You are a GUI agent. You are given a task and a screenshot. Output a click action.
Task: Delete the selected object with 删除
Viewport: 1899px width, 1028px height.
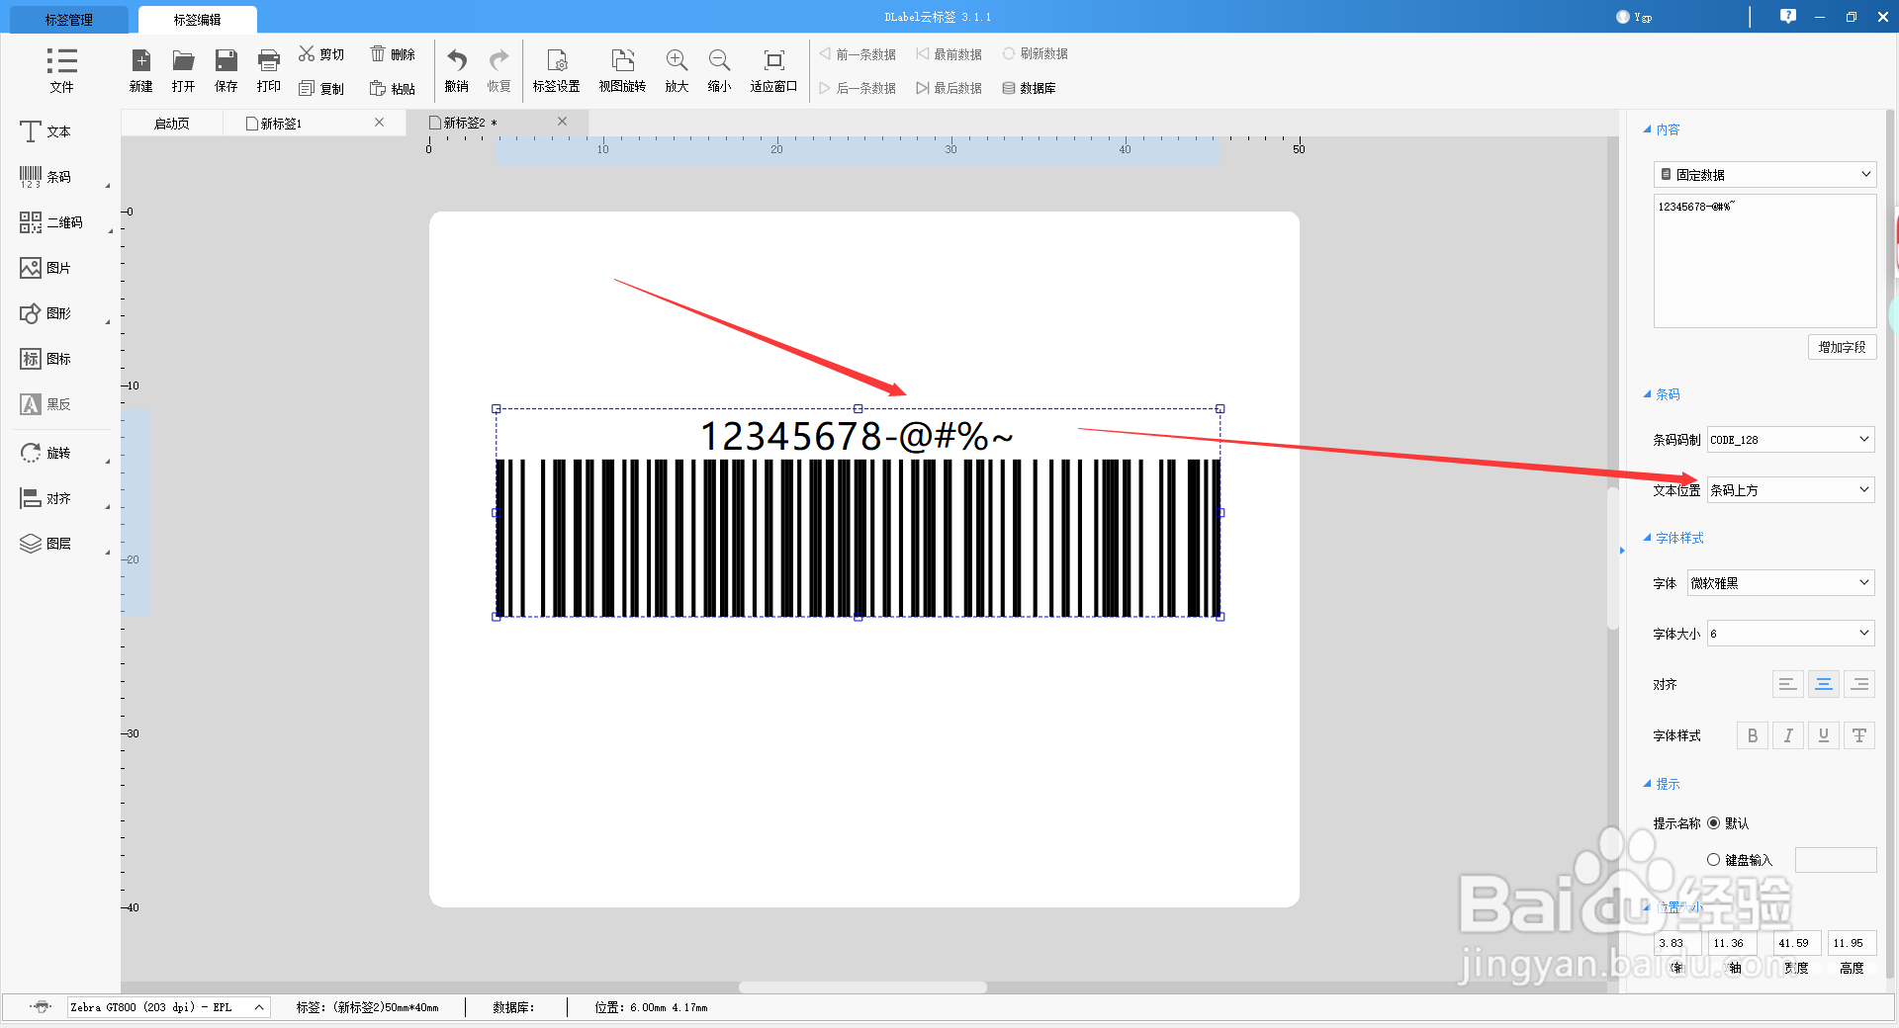393,54
